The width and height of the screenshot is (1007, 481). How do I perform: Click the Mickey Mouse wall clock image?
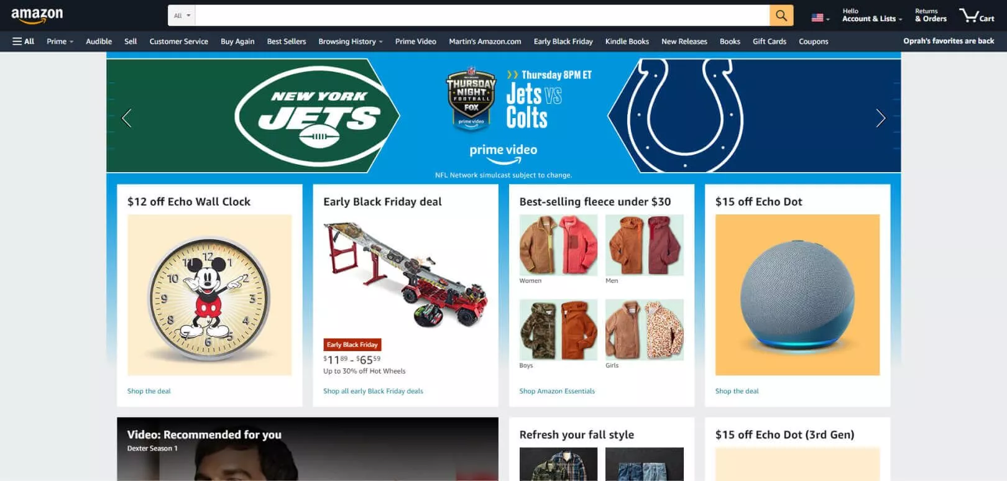point(209,295)
